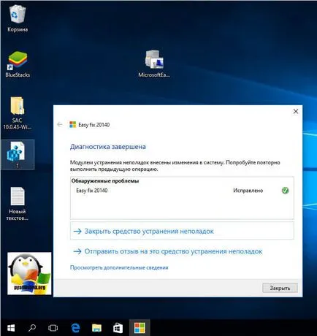317x336 pixels.
Task: Open Просмотреть дополнительные сведения link
Action: 119,267
